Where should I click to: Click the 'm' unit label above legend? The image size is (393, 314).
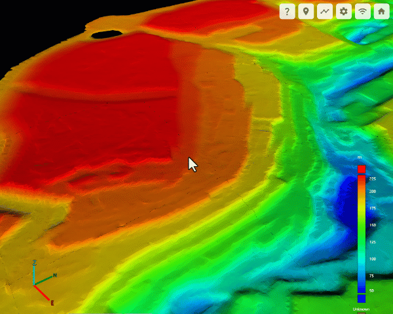tap(360, 158)
